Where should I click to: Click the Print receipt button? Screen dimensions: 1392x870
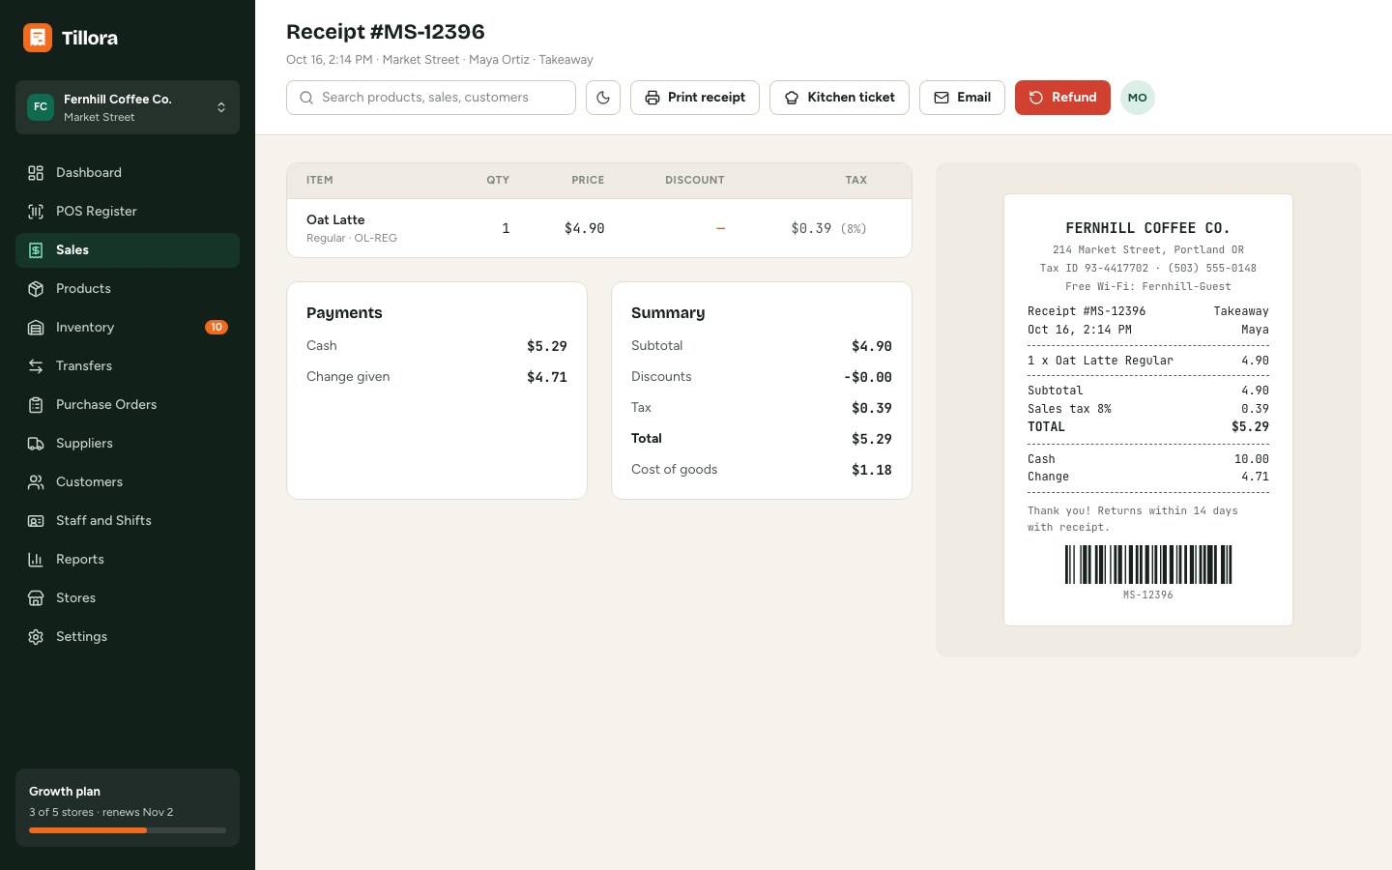pos(695,98)
